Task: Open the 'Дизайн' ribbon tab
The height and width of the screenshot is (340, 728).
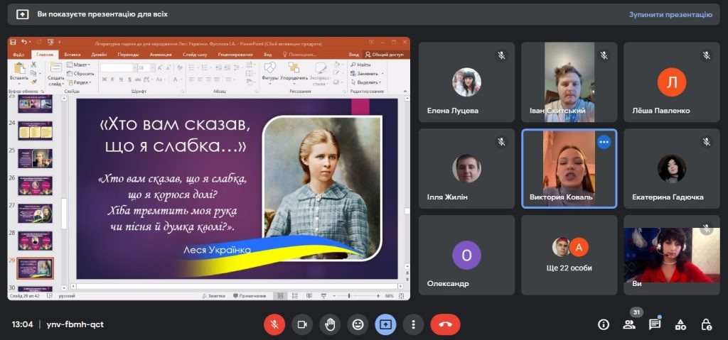Action: [x=99, y=54]
